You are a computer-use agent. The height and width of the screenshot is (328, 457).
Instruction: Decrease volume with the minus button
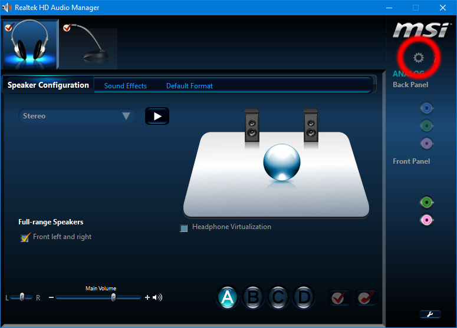51,297
